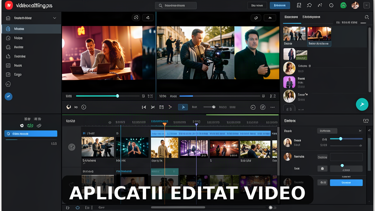375x211 pixels.
Task: Open the three-dots more menu in playback bar
Action: click(x=272, y=107)
